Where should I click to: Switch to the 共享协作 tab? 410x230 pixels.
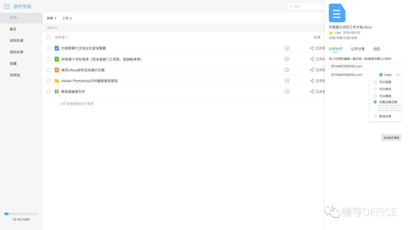(x=336, y=49)
